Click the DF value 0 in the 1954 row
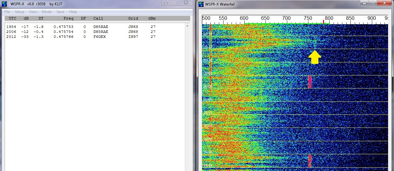The image size is (394, 171). coord(85,27)
